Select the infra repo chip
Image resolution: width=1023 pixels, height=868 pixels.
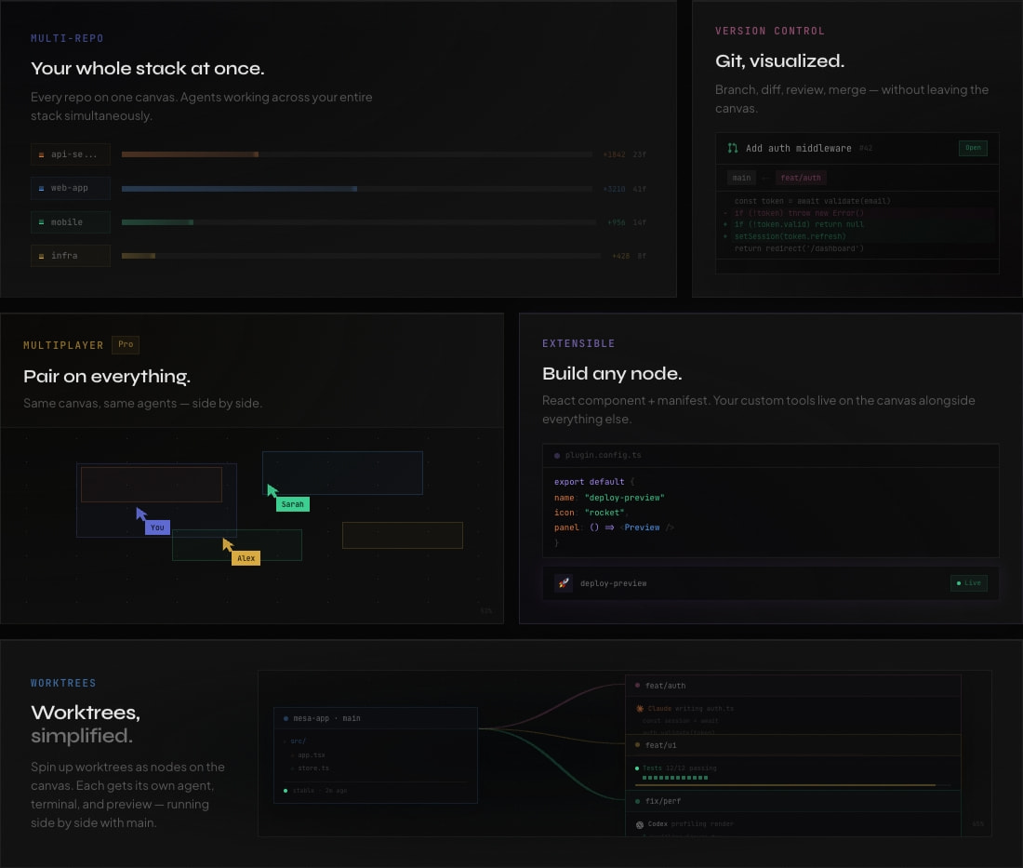(71, 256)
